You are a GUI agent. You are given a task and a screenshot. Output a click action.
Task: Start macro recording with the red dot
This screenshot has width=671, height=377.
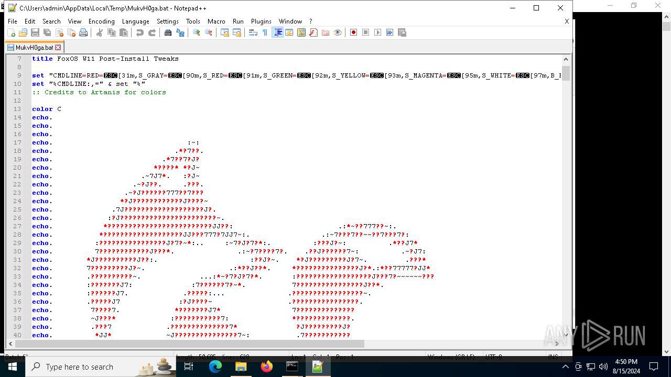tap(354, 32)
